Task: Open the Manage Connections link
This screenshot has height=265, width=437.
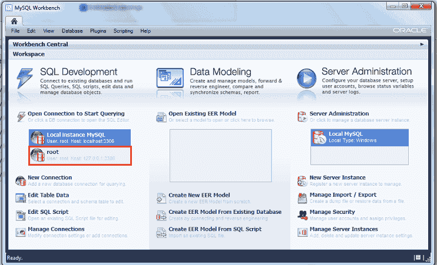Action: tap(56, 229)
